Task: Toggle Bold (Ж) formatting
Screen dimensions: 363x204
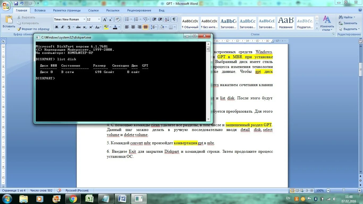Action: click(56, 27)
